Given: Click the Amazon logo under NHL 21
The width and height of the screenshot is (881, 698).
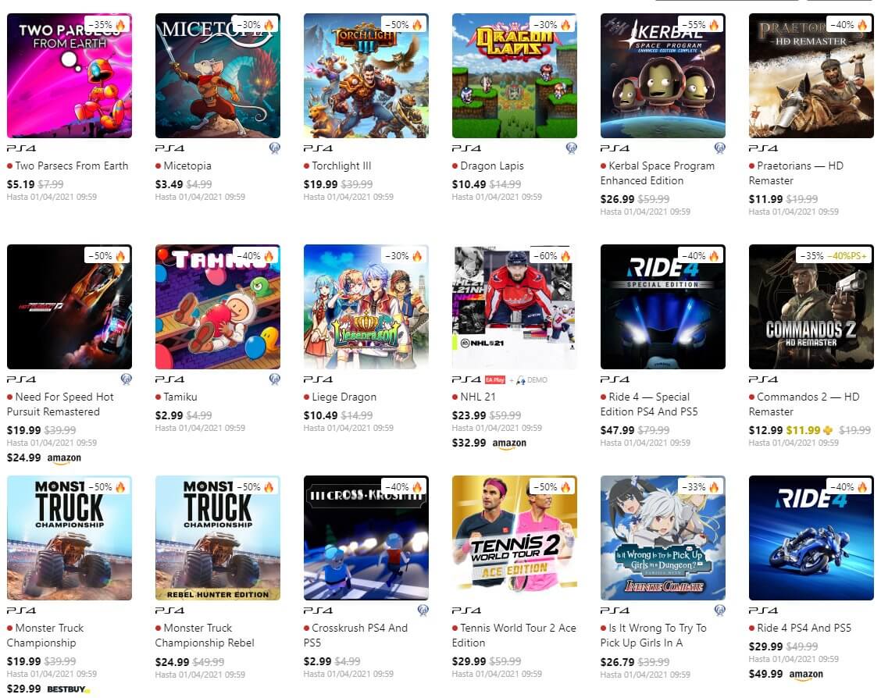Looking at the screenshot, I should click(509, 443).
